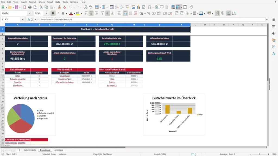This screenshot has height=156, width=278.
Task: Click the Print icon
Action: [x=30, y=7]
